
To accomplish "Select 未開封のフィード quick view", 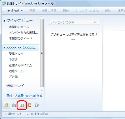I will pos(21,38).
